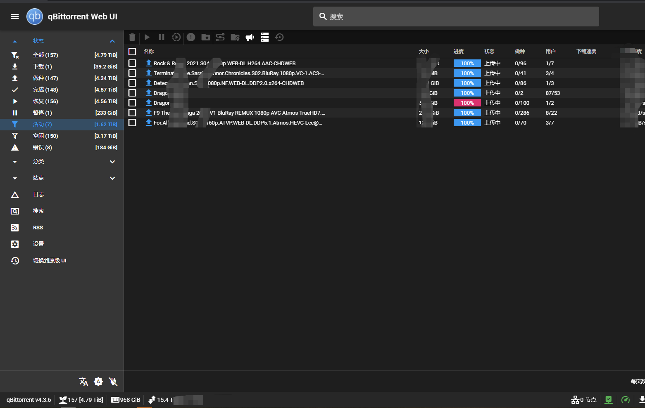Click the server list toolbar icon
The width and height of the screenshot is (645, 408).
pos(265,37)
